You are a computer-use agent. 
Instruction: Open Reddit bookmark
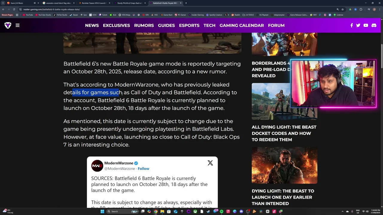(236, 15)
